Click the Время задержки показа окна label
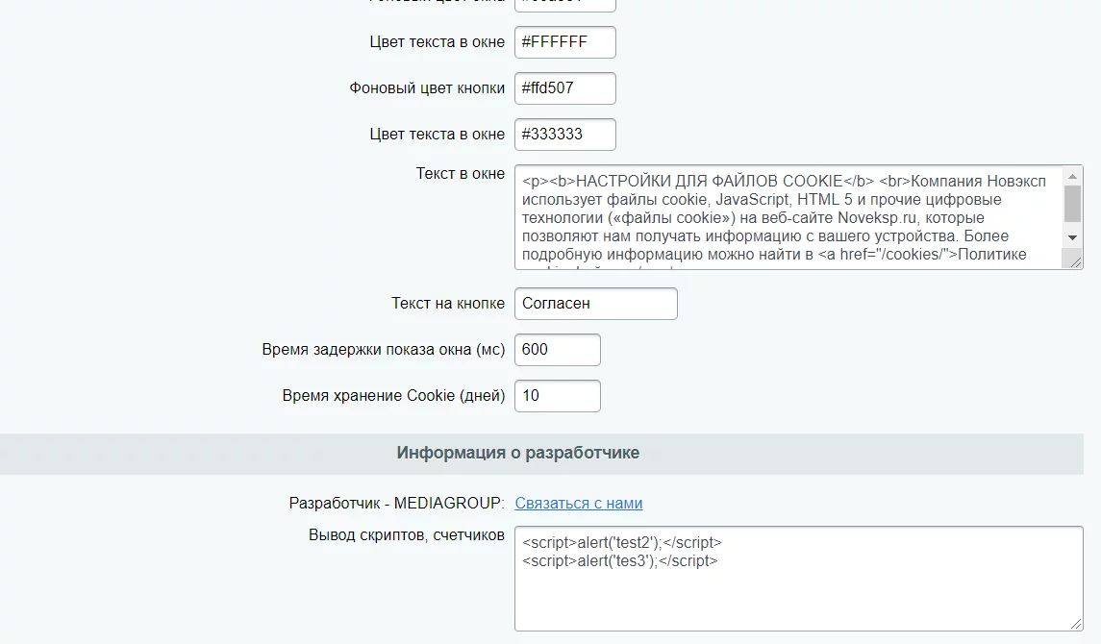 click(x=383, y=350)
